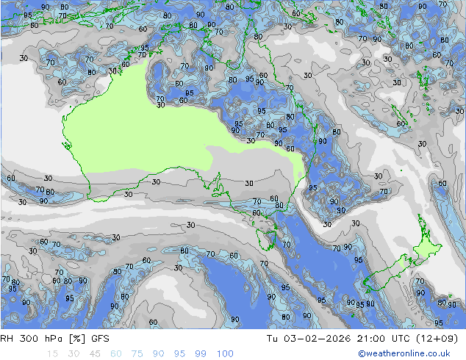The image size is (466, 360).
Task: Select the 'RH 300 hPa' title text
Action: coord(31,339)
